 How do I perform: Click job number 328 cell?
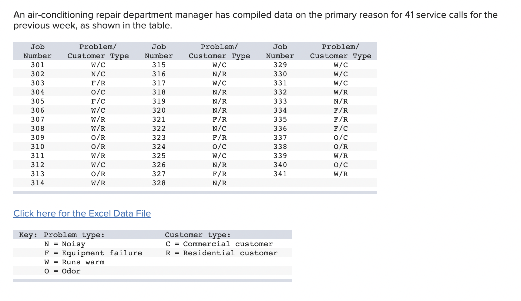(159, 183)
